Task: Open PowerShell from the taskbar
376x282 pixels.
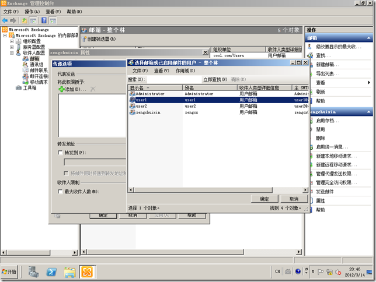Action: [51, 272]
